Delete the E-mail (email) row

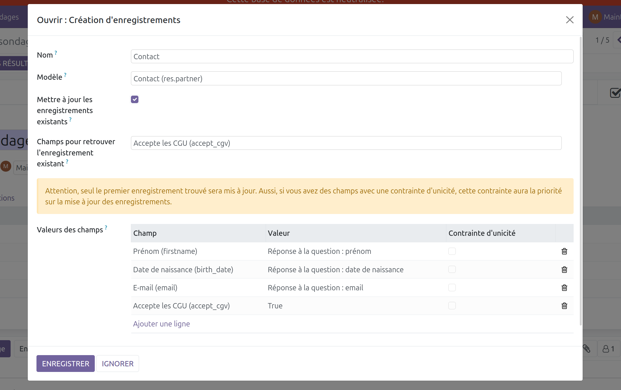pyautogui.click(x=564, y=288)
